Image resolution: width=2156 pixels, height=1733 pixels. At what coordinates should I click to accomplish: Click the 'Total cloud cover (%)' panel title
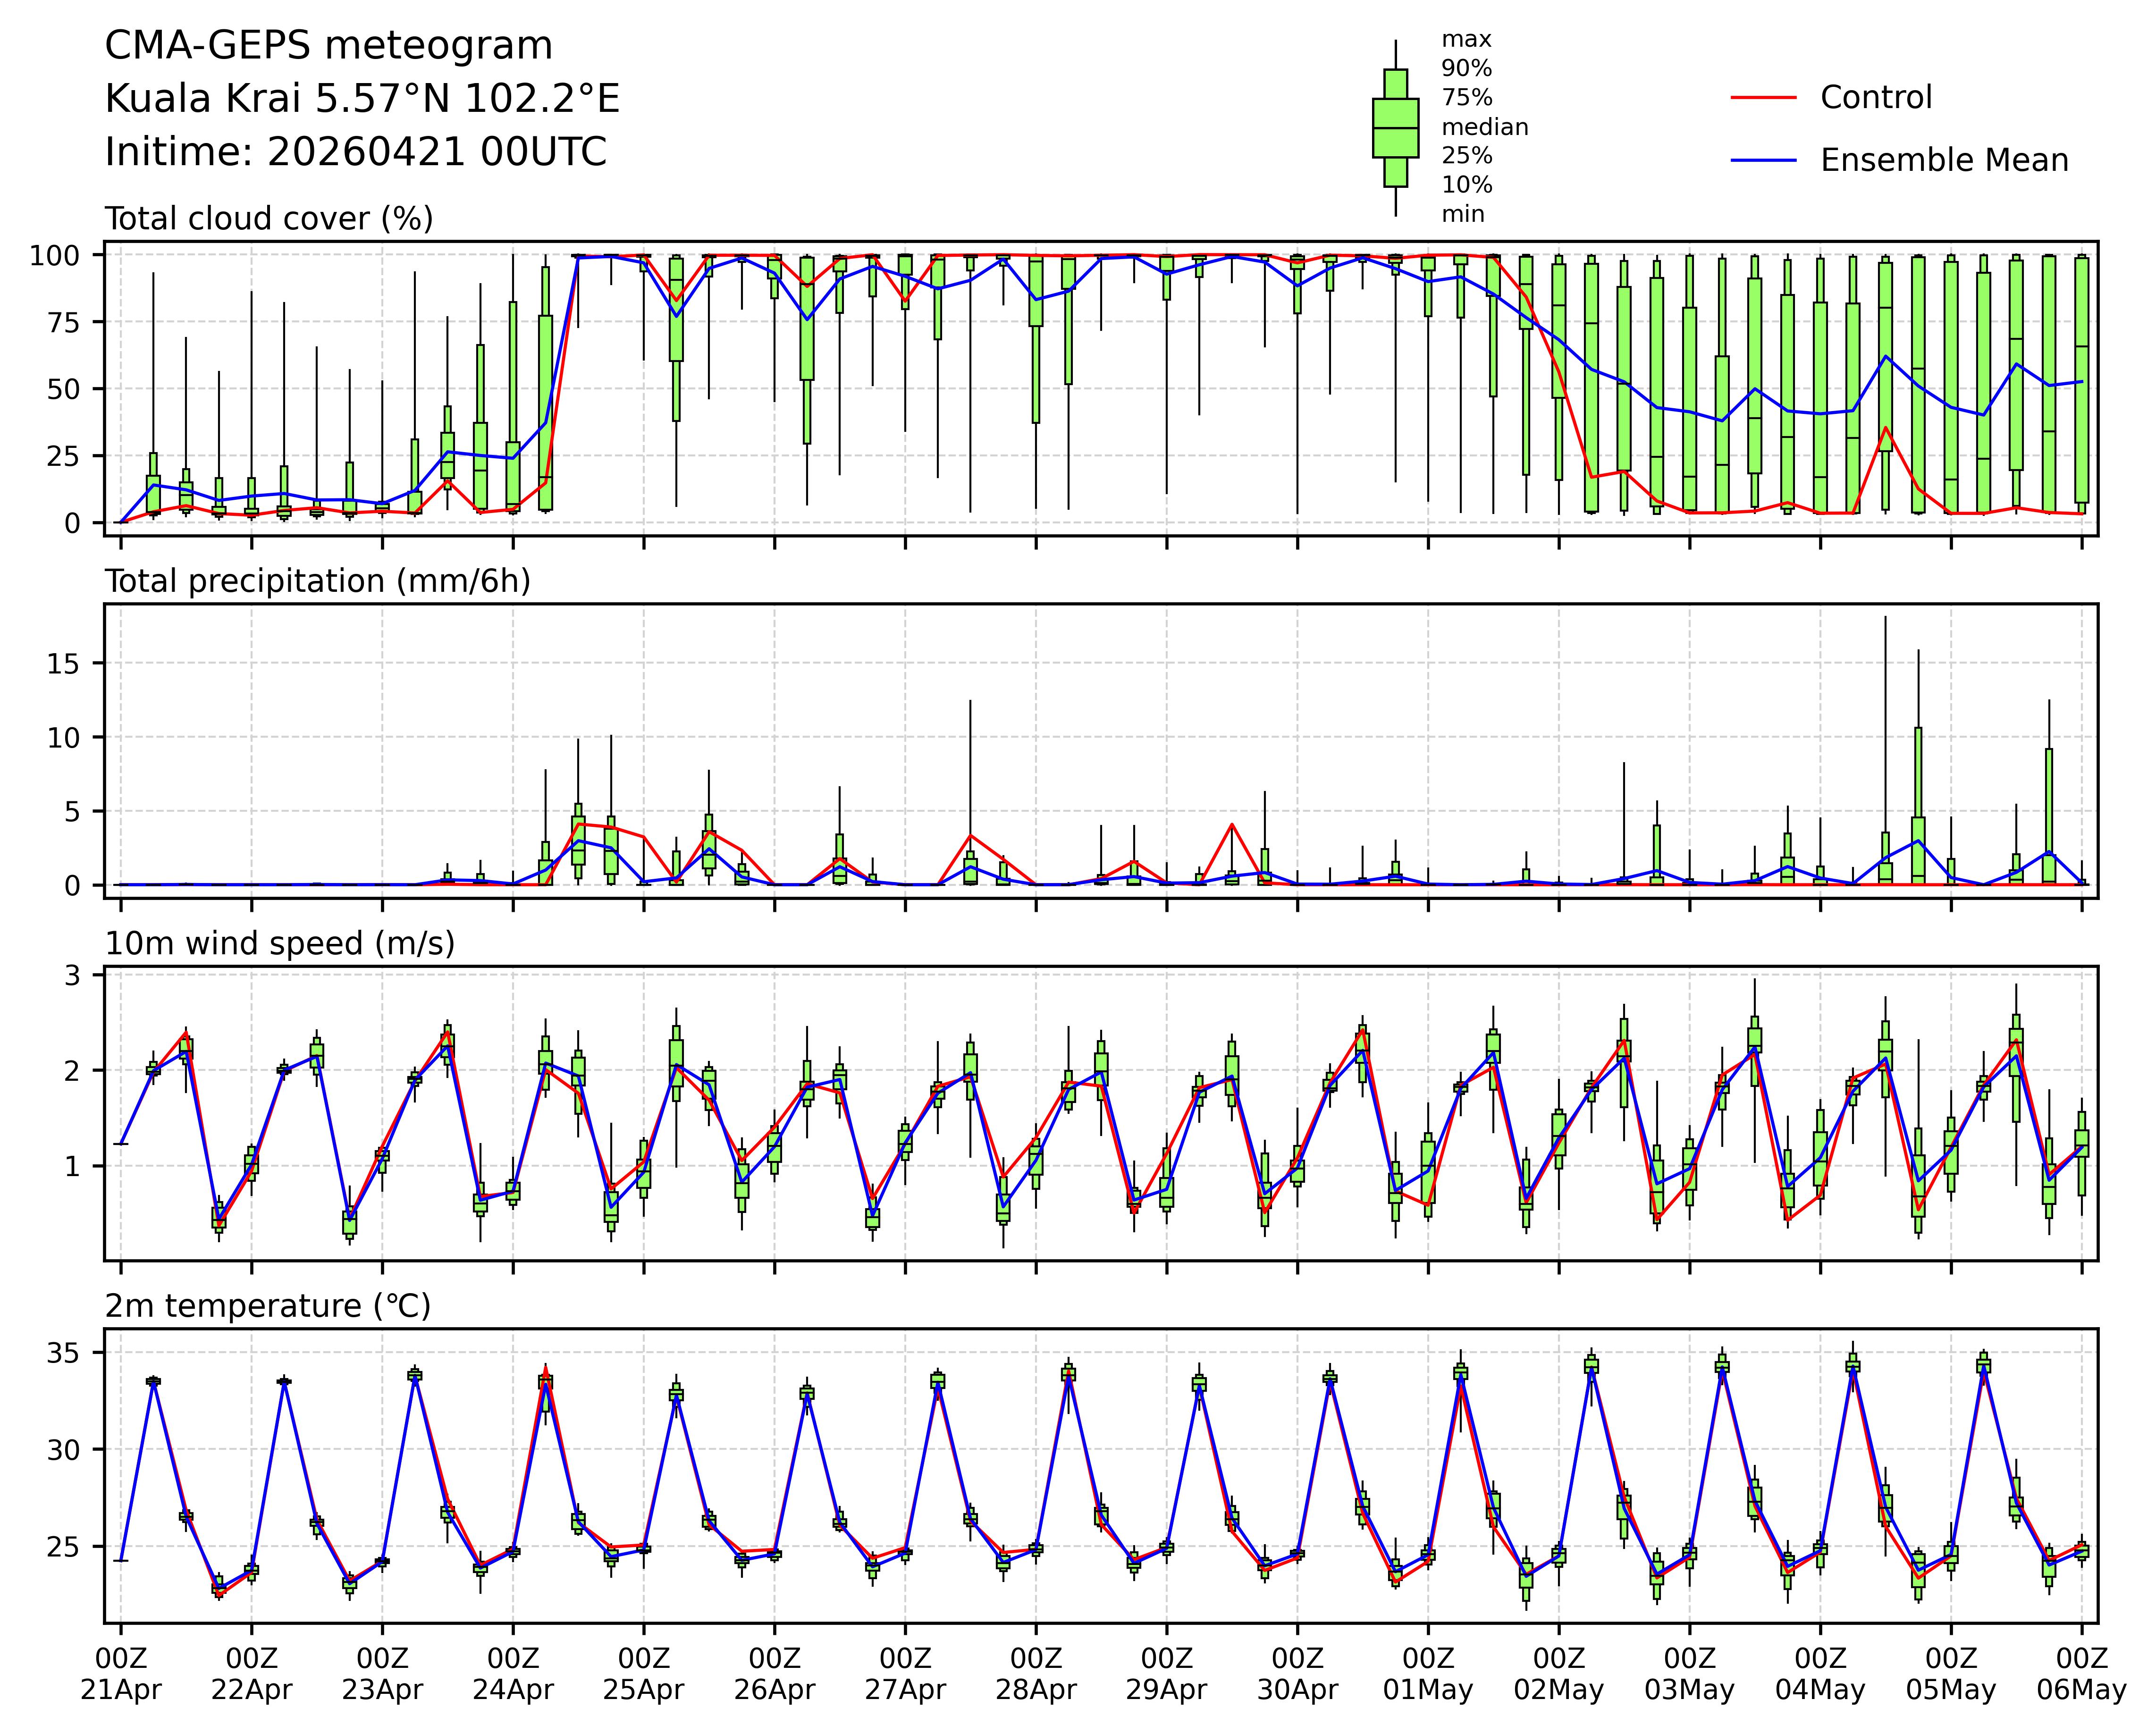(269, 218)
